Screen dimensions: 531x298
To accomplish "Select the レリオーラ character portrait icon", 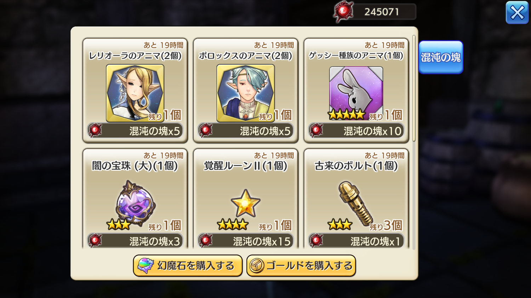I will click(x=135, y=93).
